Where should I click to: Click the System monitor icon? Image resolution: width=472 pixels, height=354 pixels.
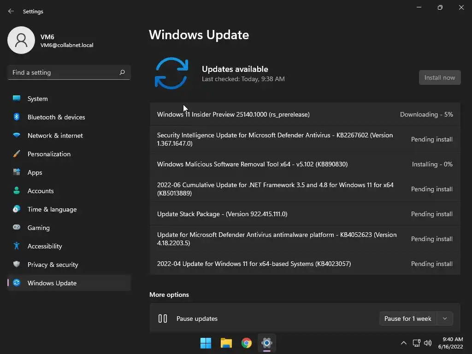(x=17, y=99)
